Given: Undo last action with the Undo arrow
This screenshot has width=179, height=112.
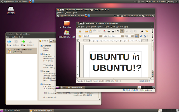Looking at the screenshot, I should [x=147, y=31].
